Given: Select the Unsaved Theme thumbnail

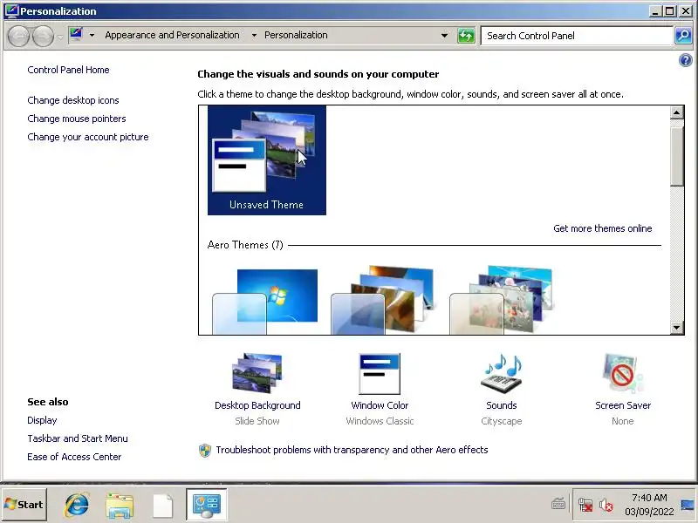Looking at the screenshot, I should pos(267,160).
